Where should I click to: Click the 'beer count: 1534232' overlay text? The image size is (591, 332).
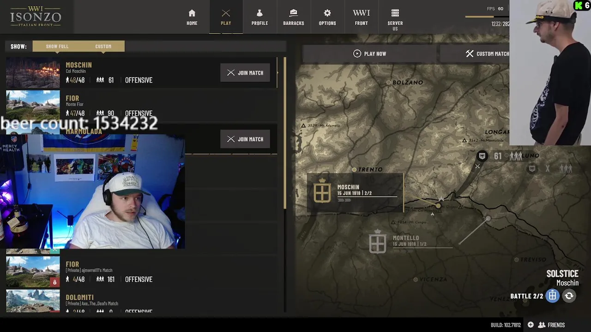pyautogui.click(x=79, y=124)
